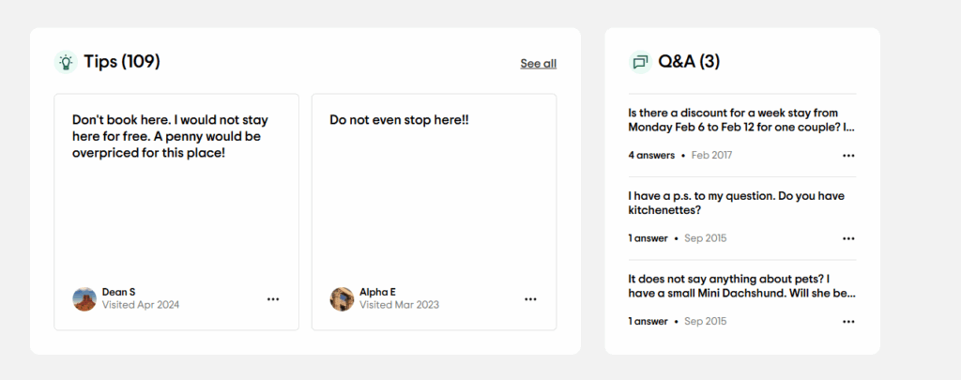
Task: Open the week stay discount question
Action: (x=741, y=120)
